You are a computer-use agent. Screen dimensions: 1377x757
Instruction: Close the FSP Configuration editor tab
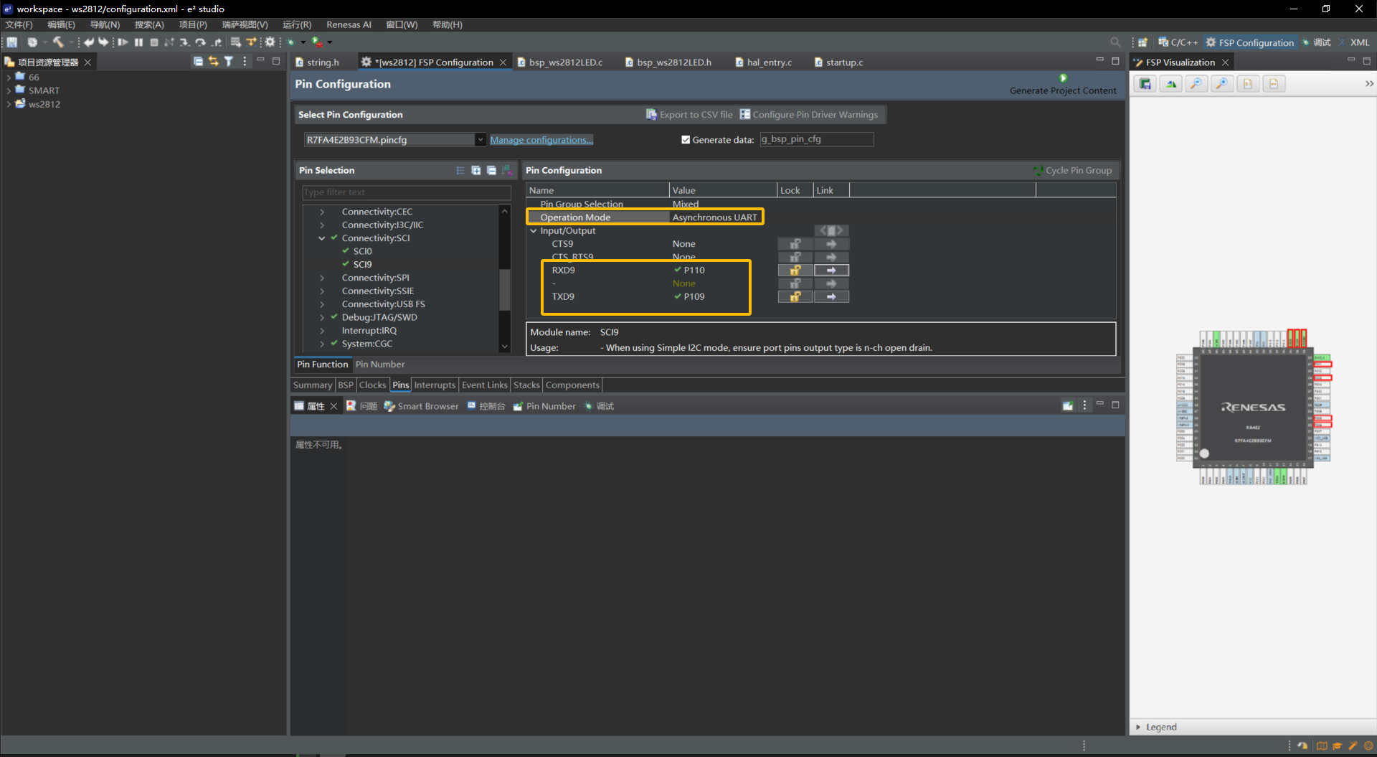pos(503,62)
